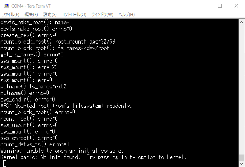
Task: Click the terminal cursor on the last line
Action: 5,164
